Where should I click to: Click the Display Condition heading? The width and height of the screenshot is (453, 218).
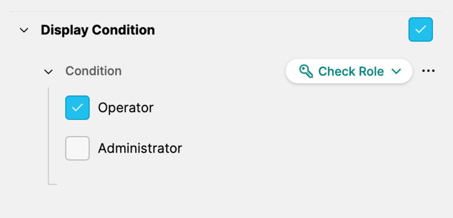98,30
